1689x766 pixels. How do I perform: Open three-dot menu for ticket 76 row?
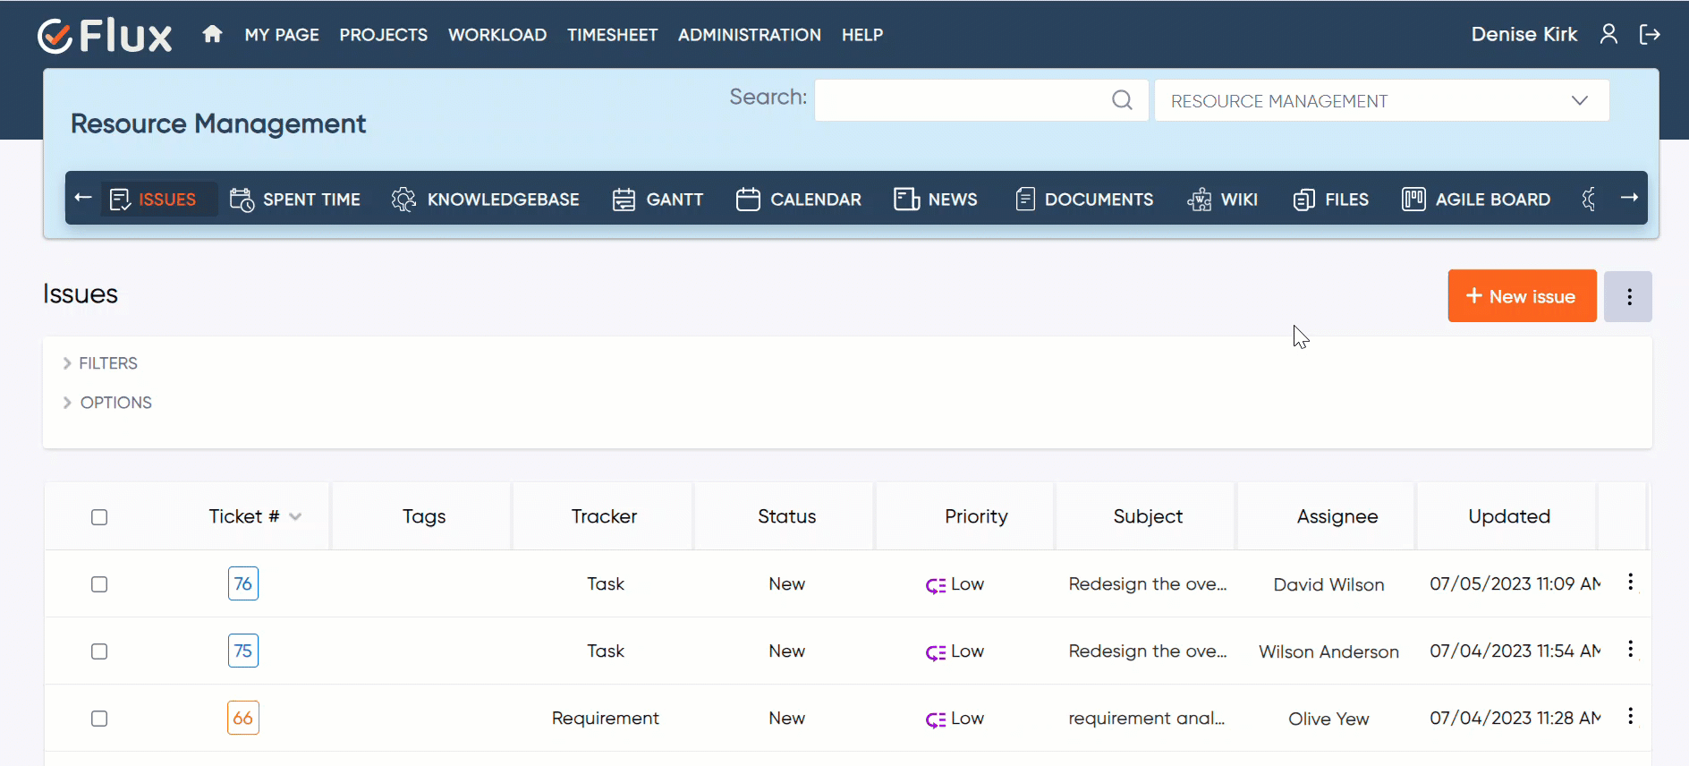1630,583
